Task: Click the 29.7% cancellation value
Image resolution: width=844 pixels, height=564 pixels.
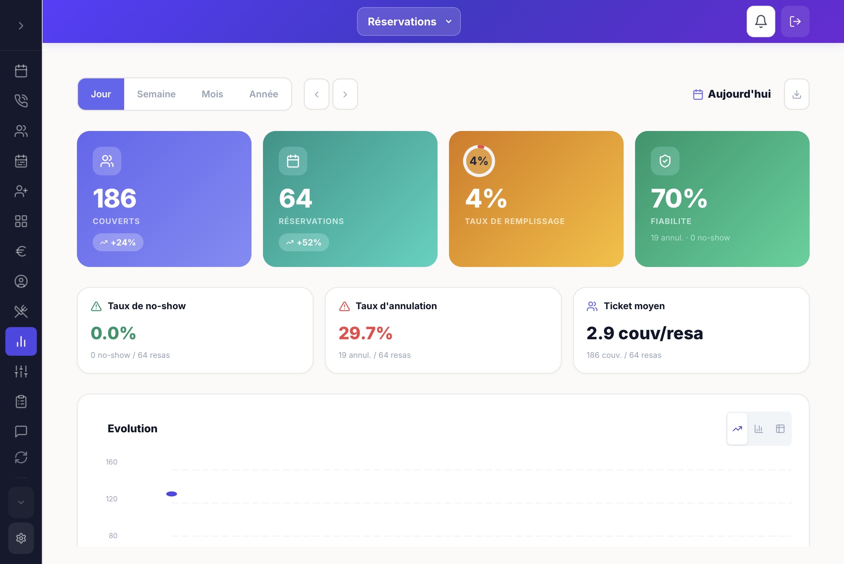Action: [x=365, y=333]
